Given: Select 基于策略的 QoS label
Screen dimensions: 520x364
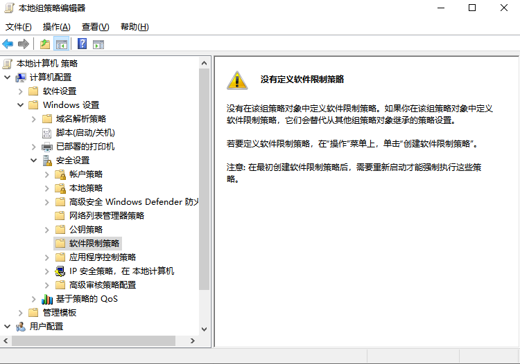Looking at the screenshot, I should [87, 299].
